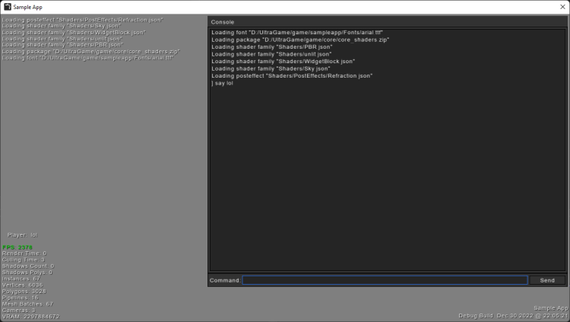Click the Command label beside the input
The height and width of the screenshot is (322, 570).
point(224,280)
